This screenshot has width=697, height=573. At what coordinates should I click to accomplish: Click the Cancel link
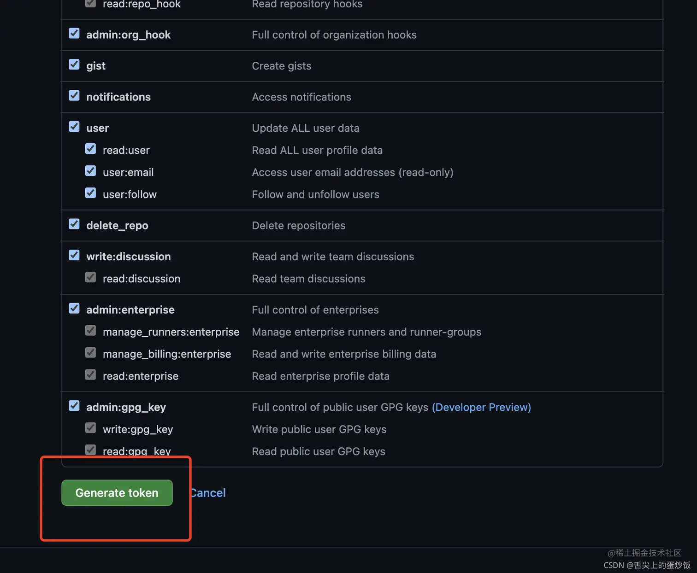208,493
